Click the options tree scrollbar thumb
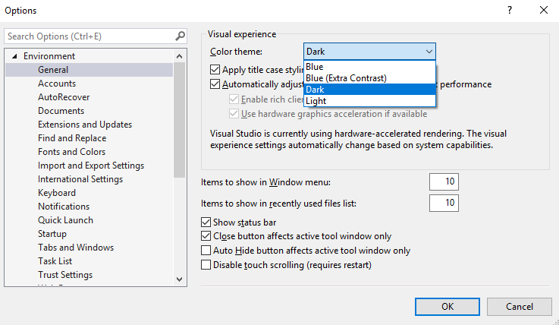559x325 pixels. 179,120
